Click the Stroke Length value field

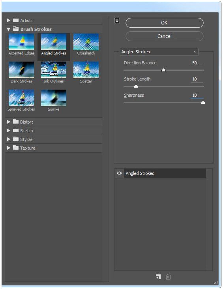197,79
